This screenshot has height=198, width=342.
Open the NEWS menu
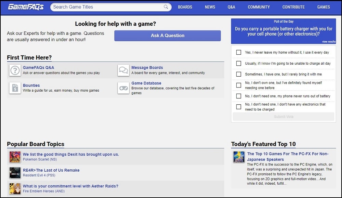point(210,7)
